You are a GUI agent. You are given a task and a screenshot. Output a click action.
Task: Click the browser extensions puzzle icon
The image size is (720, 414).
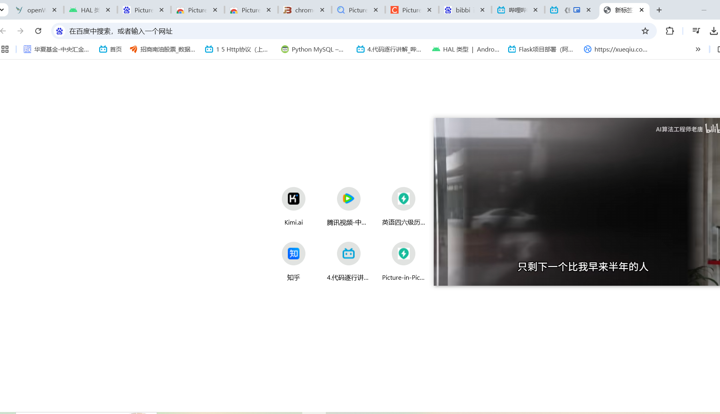670,30
